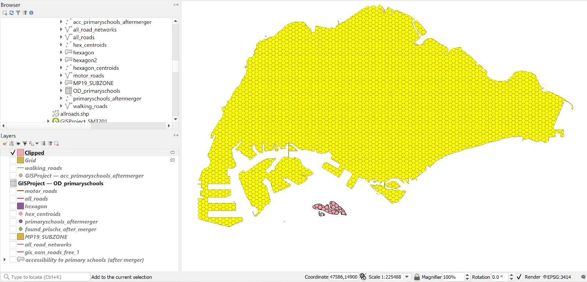Toggle the scale lock padlock icon
587x282 pixels.
pyautogui.click(x=417, y=277)
